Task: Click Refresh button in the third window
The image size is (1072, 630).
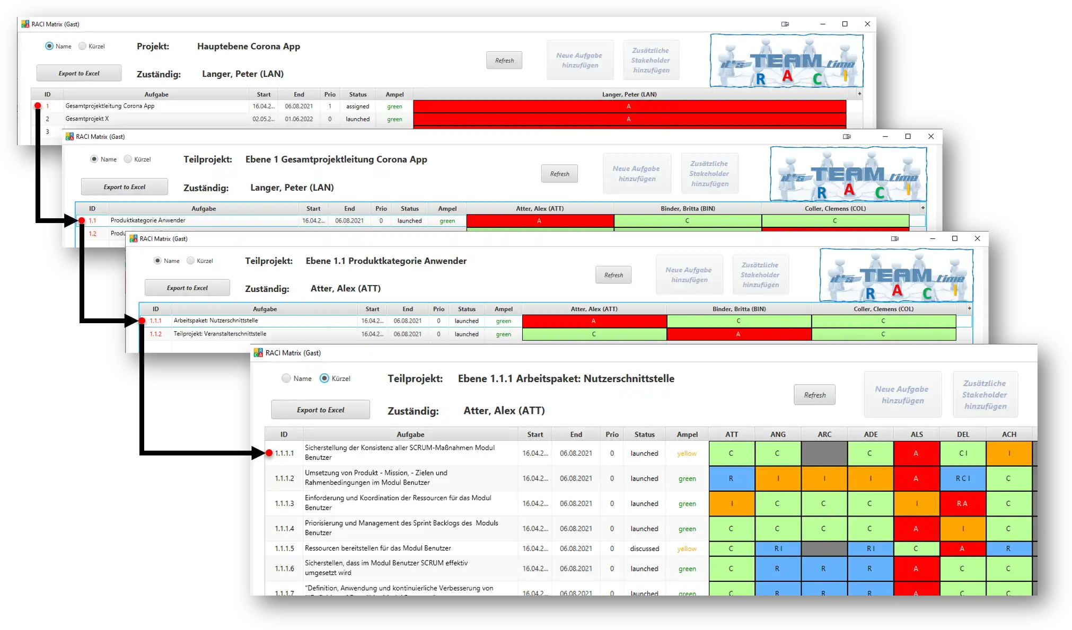Action: (x=613, y=274)
